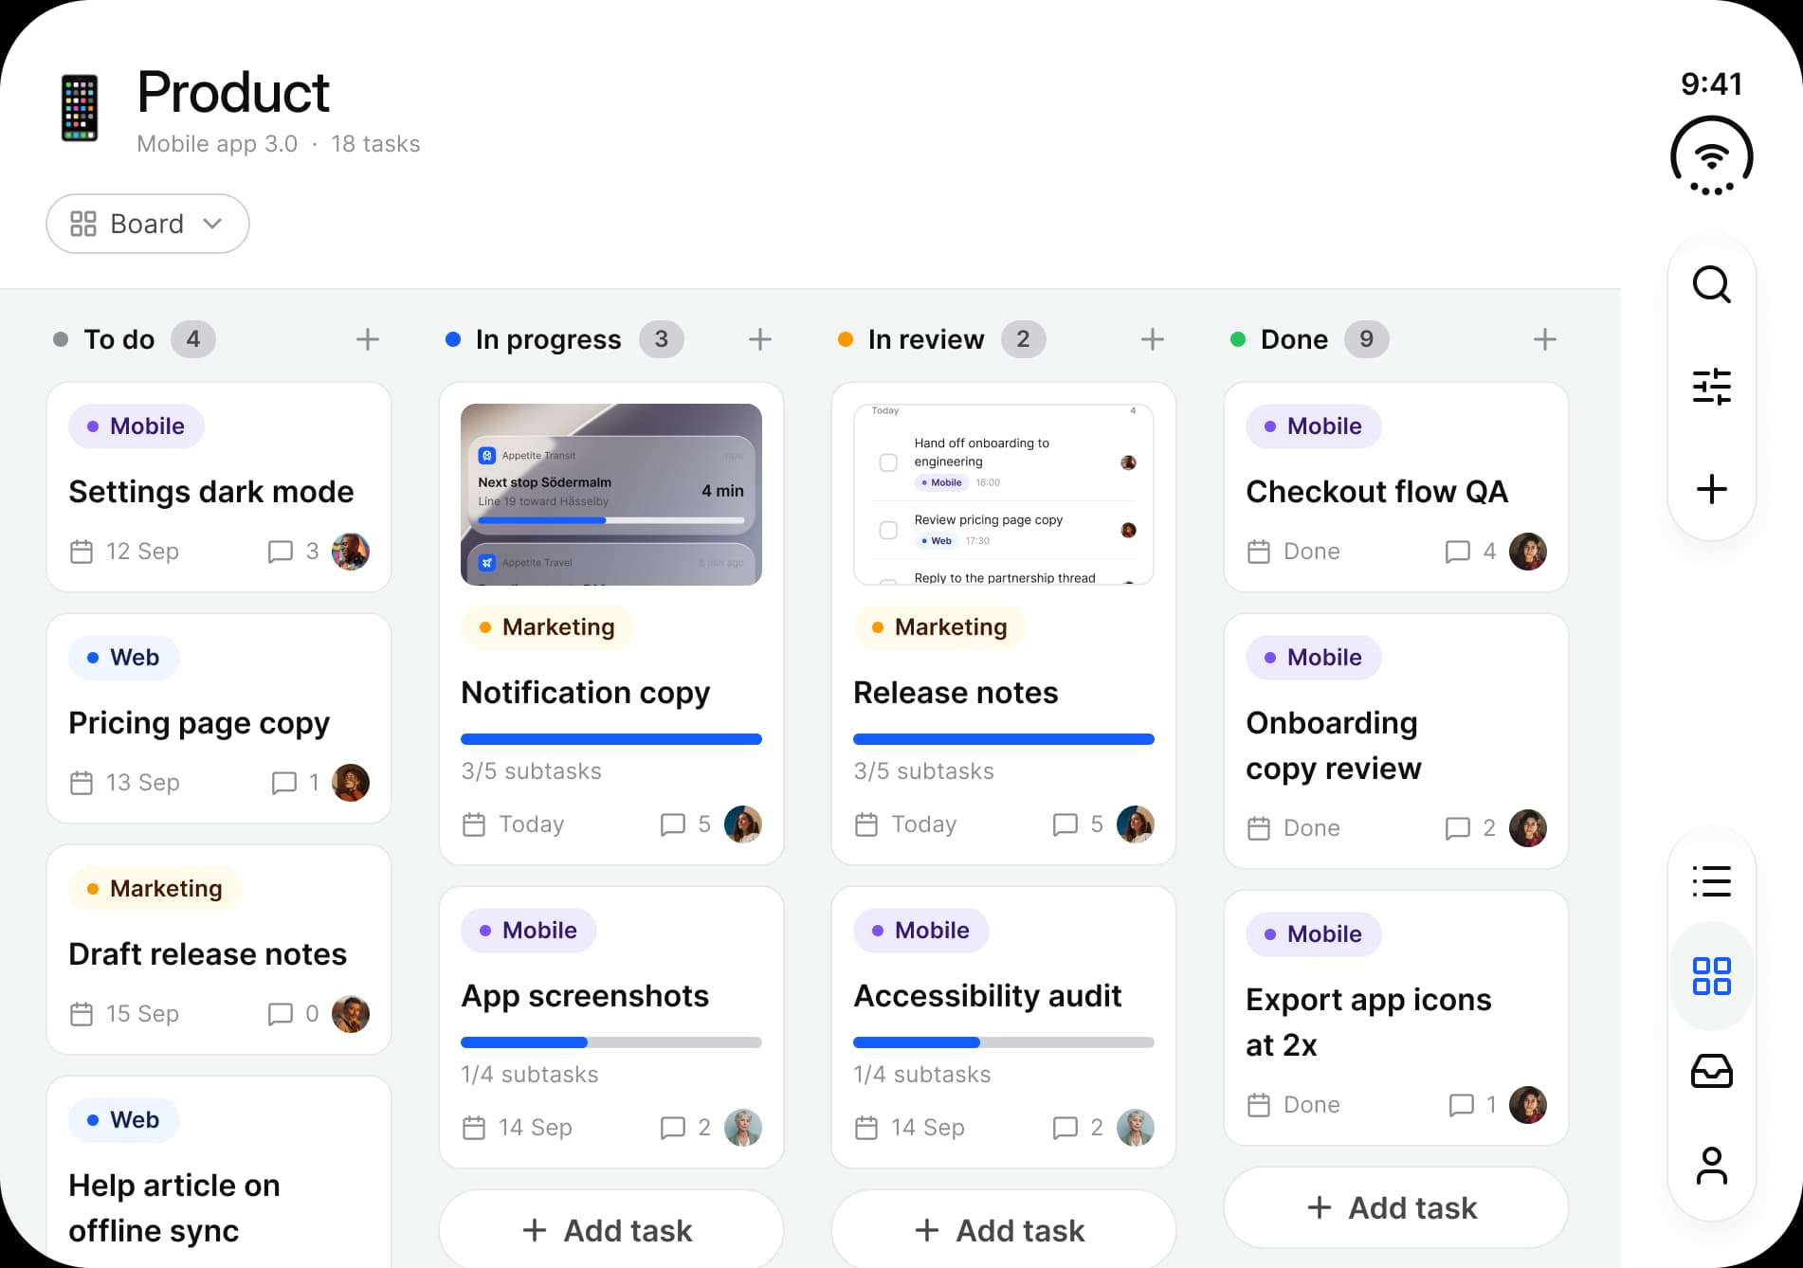This screenshot has height=1268, width=1803.
Task: Open the inbox tray icon
Action: pos(1711,1071)
